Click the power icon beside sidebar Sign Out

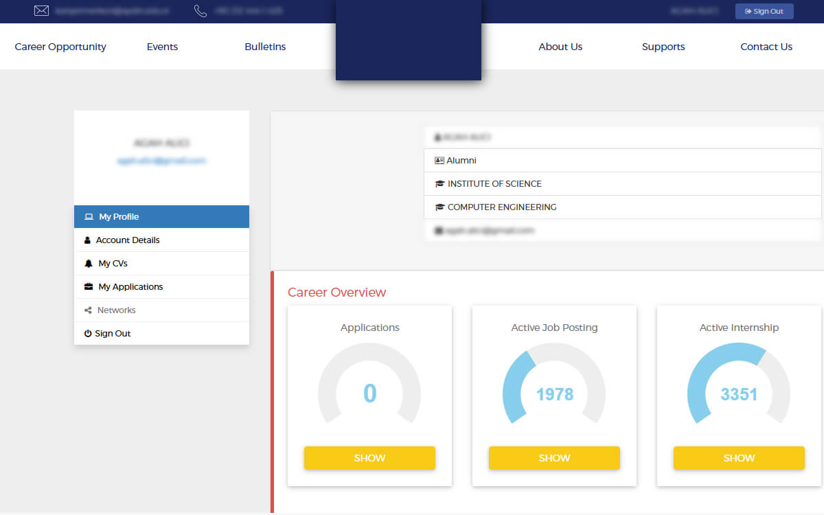88,334
